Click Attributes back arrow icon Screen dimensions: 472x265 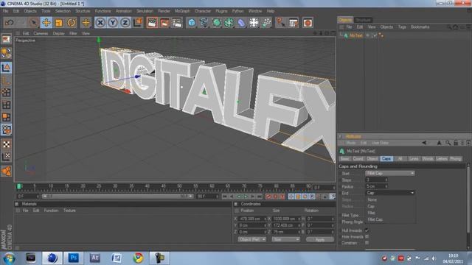(x=424, y=143)
